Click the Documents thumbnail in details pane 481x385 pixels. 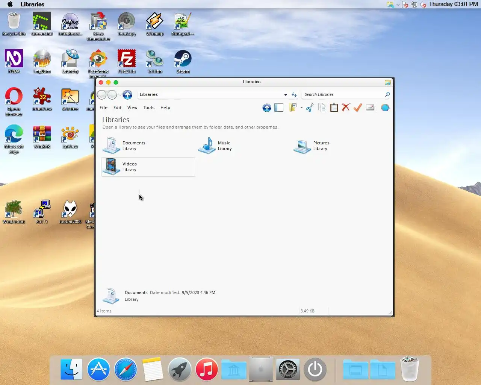(111, 296)
